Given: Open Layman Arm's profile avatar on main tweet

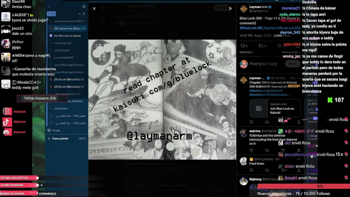Looking at the screenshot, I should click(244, 9).
